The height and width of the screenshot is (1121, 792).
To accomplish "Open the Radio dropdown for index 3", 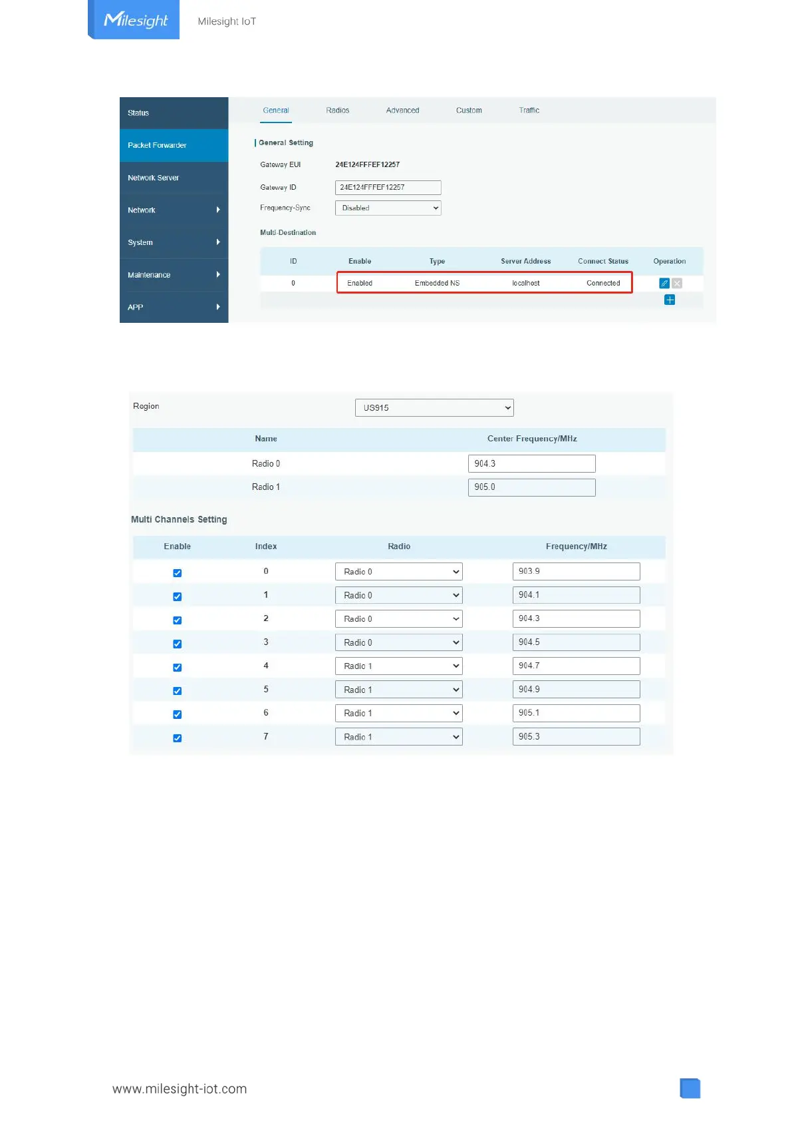I will 398,642.
